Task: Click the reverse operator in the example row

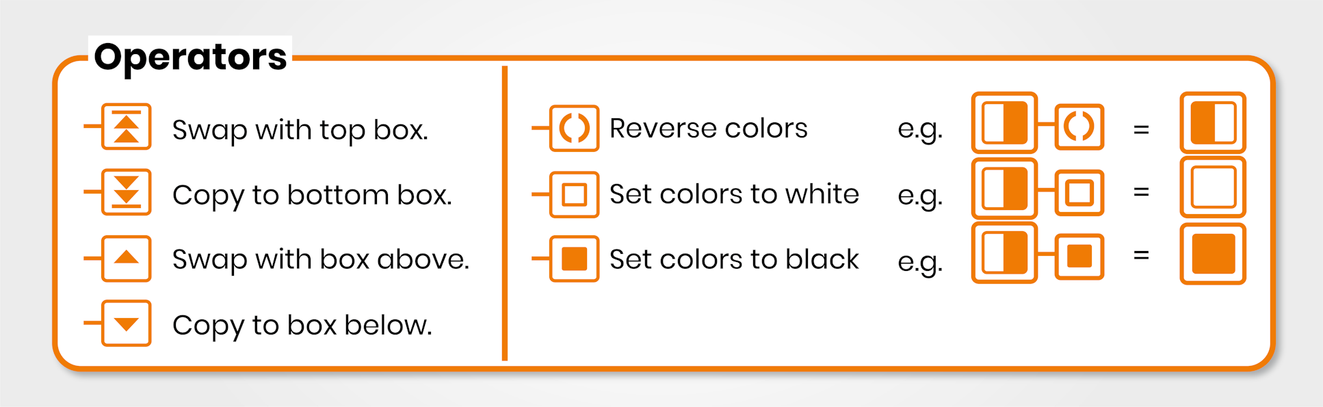Action: click(x=1079, y=127)
